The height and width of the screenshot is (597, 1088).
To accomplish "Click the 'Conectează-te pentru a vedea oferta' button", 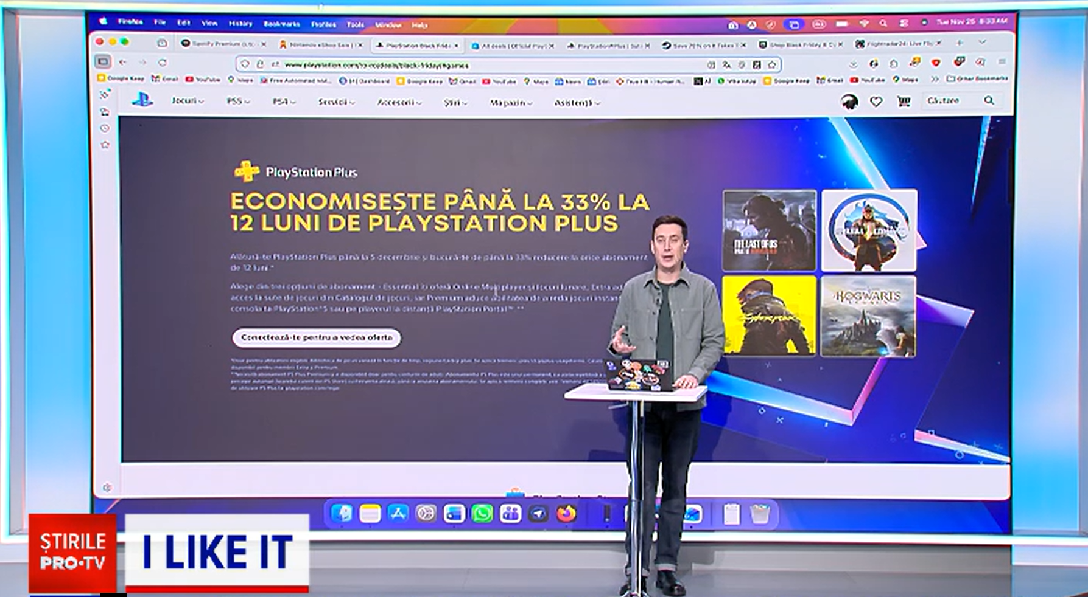I will coord(316,337).
